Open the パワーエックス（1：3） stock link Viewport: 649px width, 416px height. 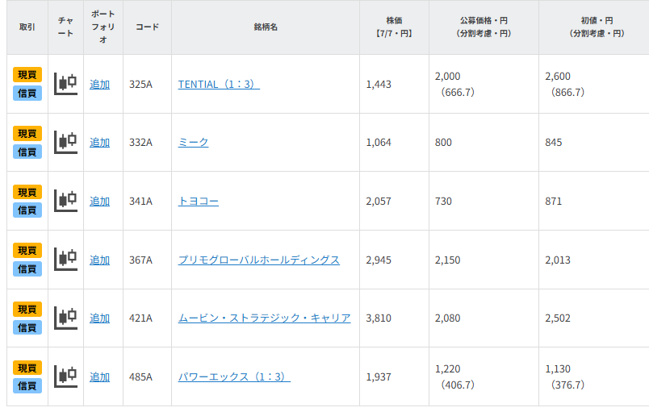pyautogui.click(x=234, y=377)
